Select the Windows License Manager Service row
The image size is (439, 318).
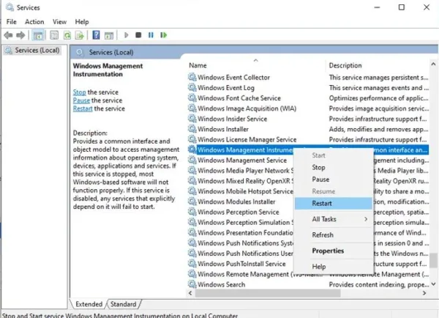[x=308, y=139]
